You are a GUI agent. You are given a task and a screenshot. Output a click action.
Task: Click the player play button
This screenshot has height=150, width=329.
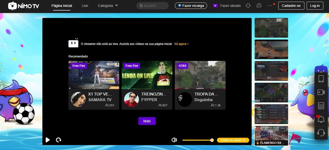click(48, 140)
